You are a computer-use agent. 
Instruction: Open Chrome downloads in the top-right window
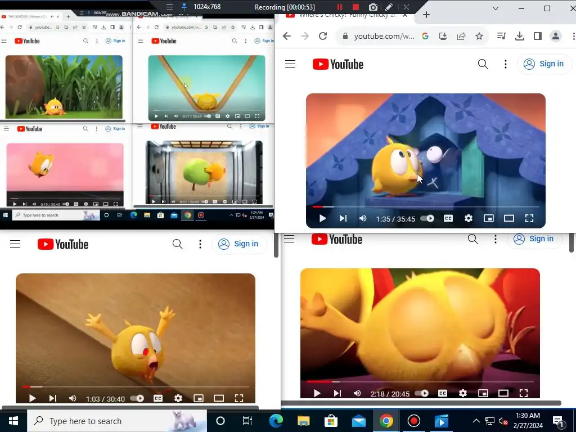(519, 36)
